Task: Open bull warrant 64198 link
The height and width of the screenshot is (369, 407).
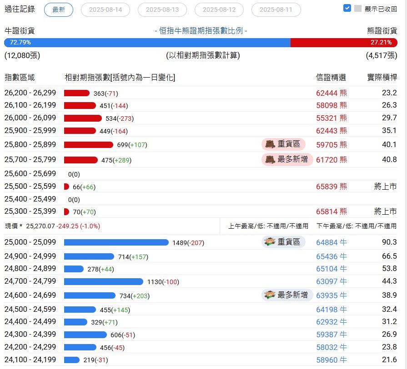Action: 332,310
